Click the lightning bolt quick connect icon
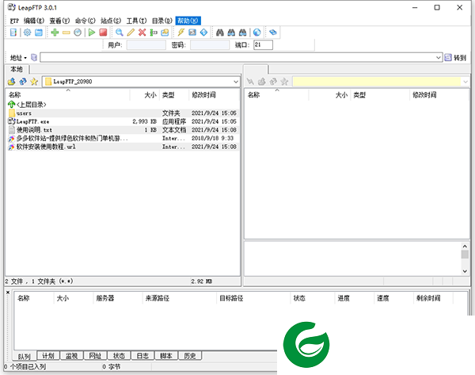Image resolution: width=475 pixels, height=375 pixels. [x=180, y=33]
